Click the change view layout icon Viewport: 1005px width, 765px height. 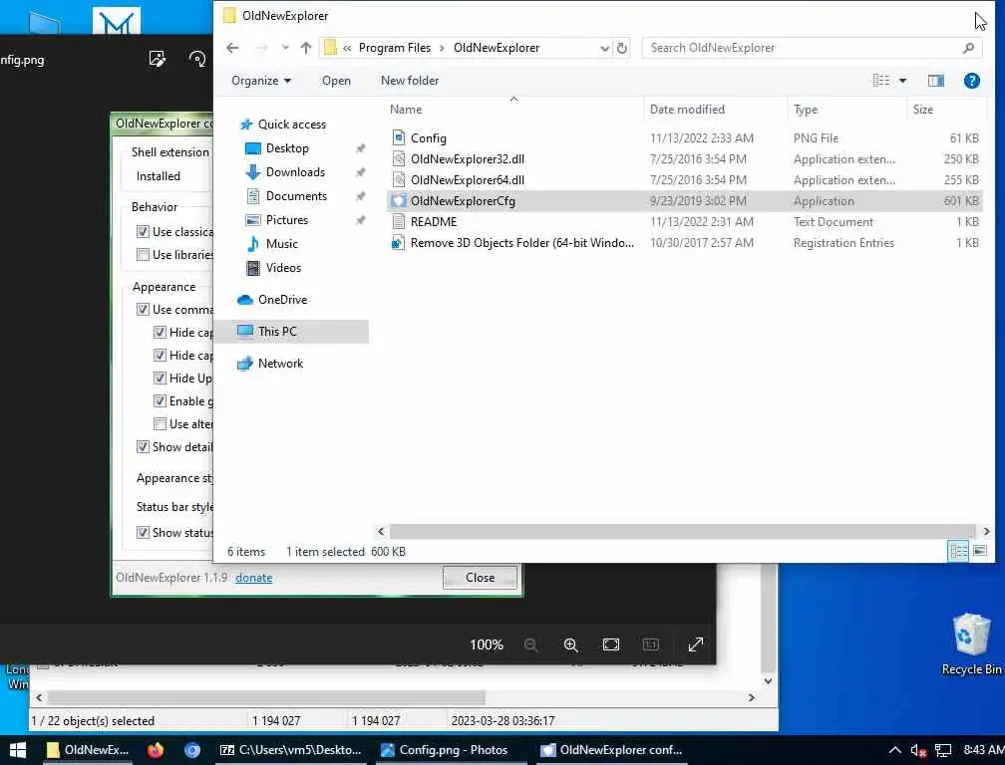[881, 81]
